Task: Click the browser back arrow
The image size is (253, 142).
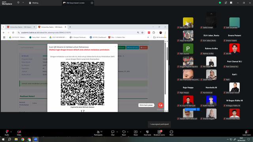Action: 4,32
